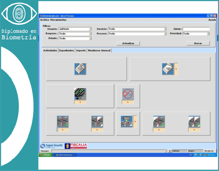This screenshot has width=219, height=171.
Task: Switch to the Expedientes tab
Action: point(66,51)
